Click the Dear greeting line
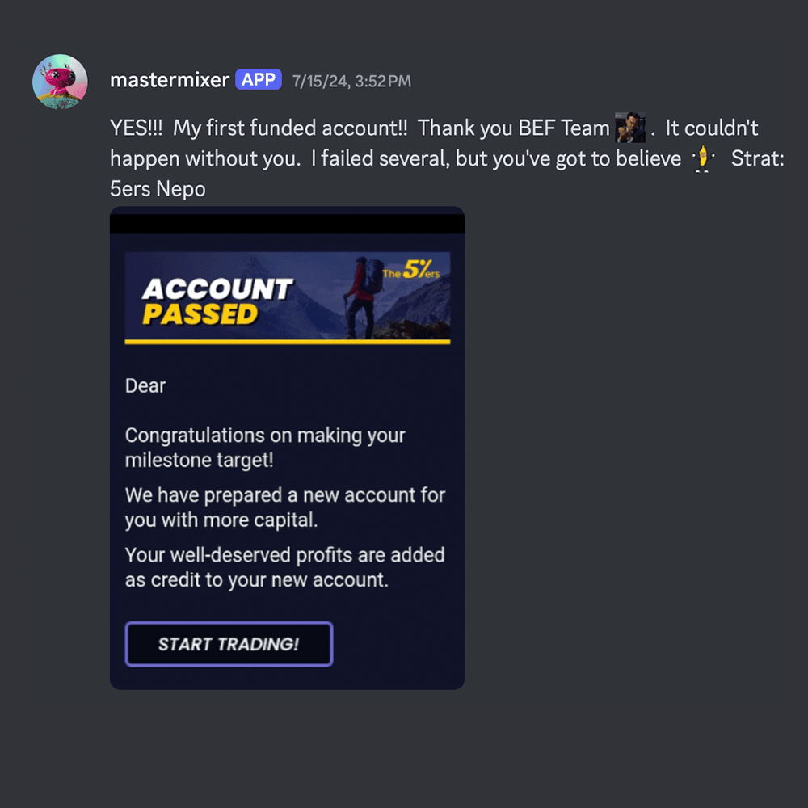Viewport: 808px width, 808px height. [x=145, y=385]
